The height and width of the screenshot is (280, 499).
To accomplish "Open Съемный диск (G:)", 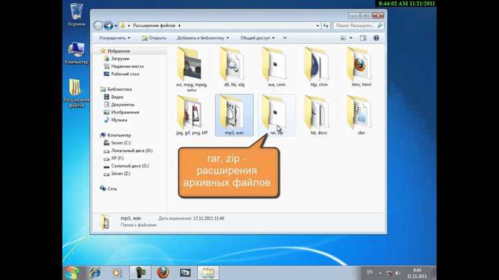I will tap(130, 166).
